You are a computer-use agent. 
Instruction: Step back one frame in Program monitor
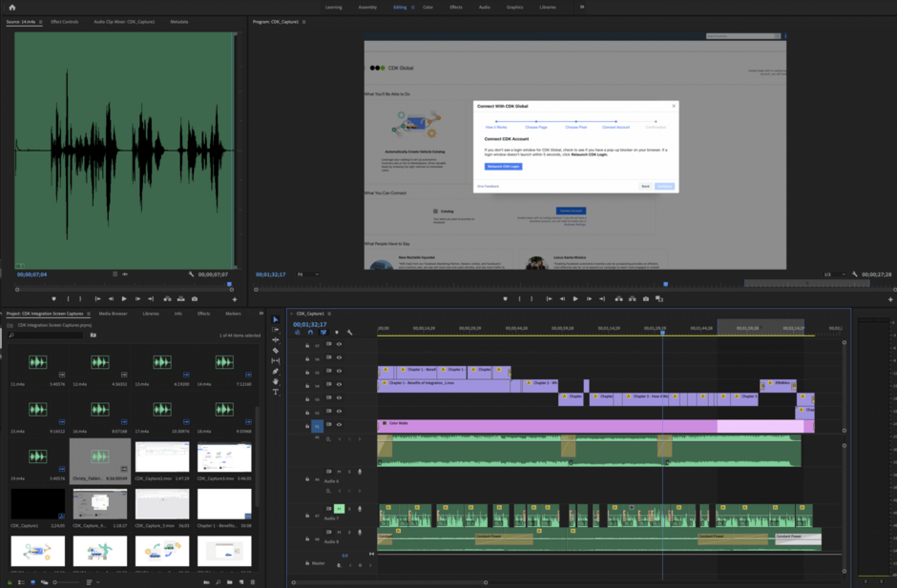[x=562, y=299]
